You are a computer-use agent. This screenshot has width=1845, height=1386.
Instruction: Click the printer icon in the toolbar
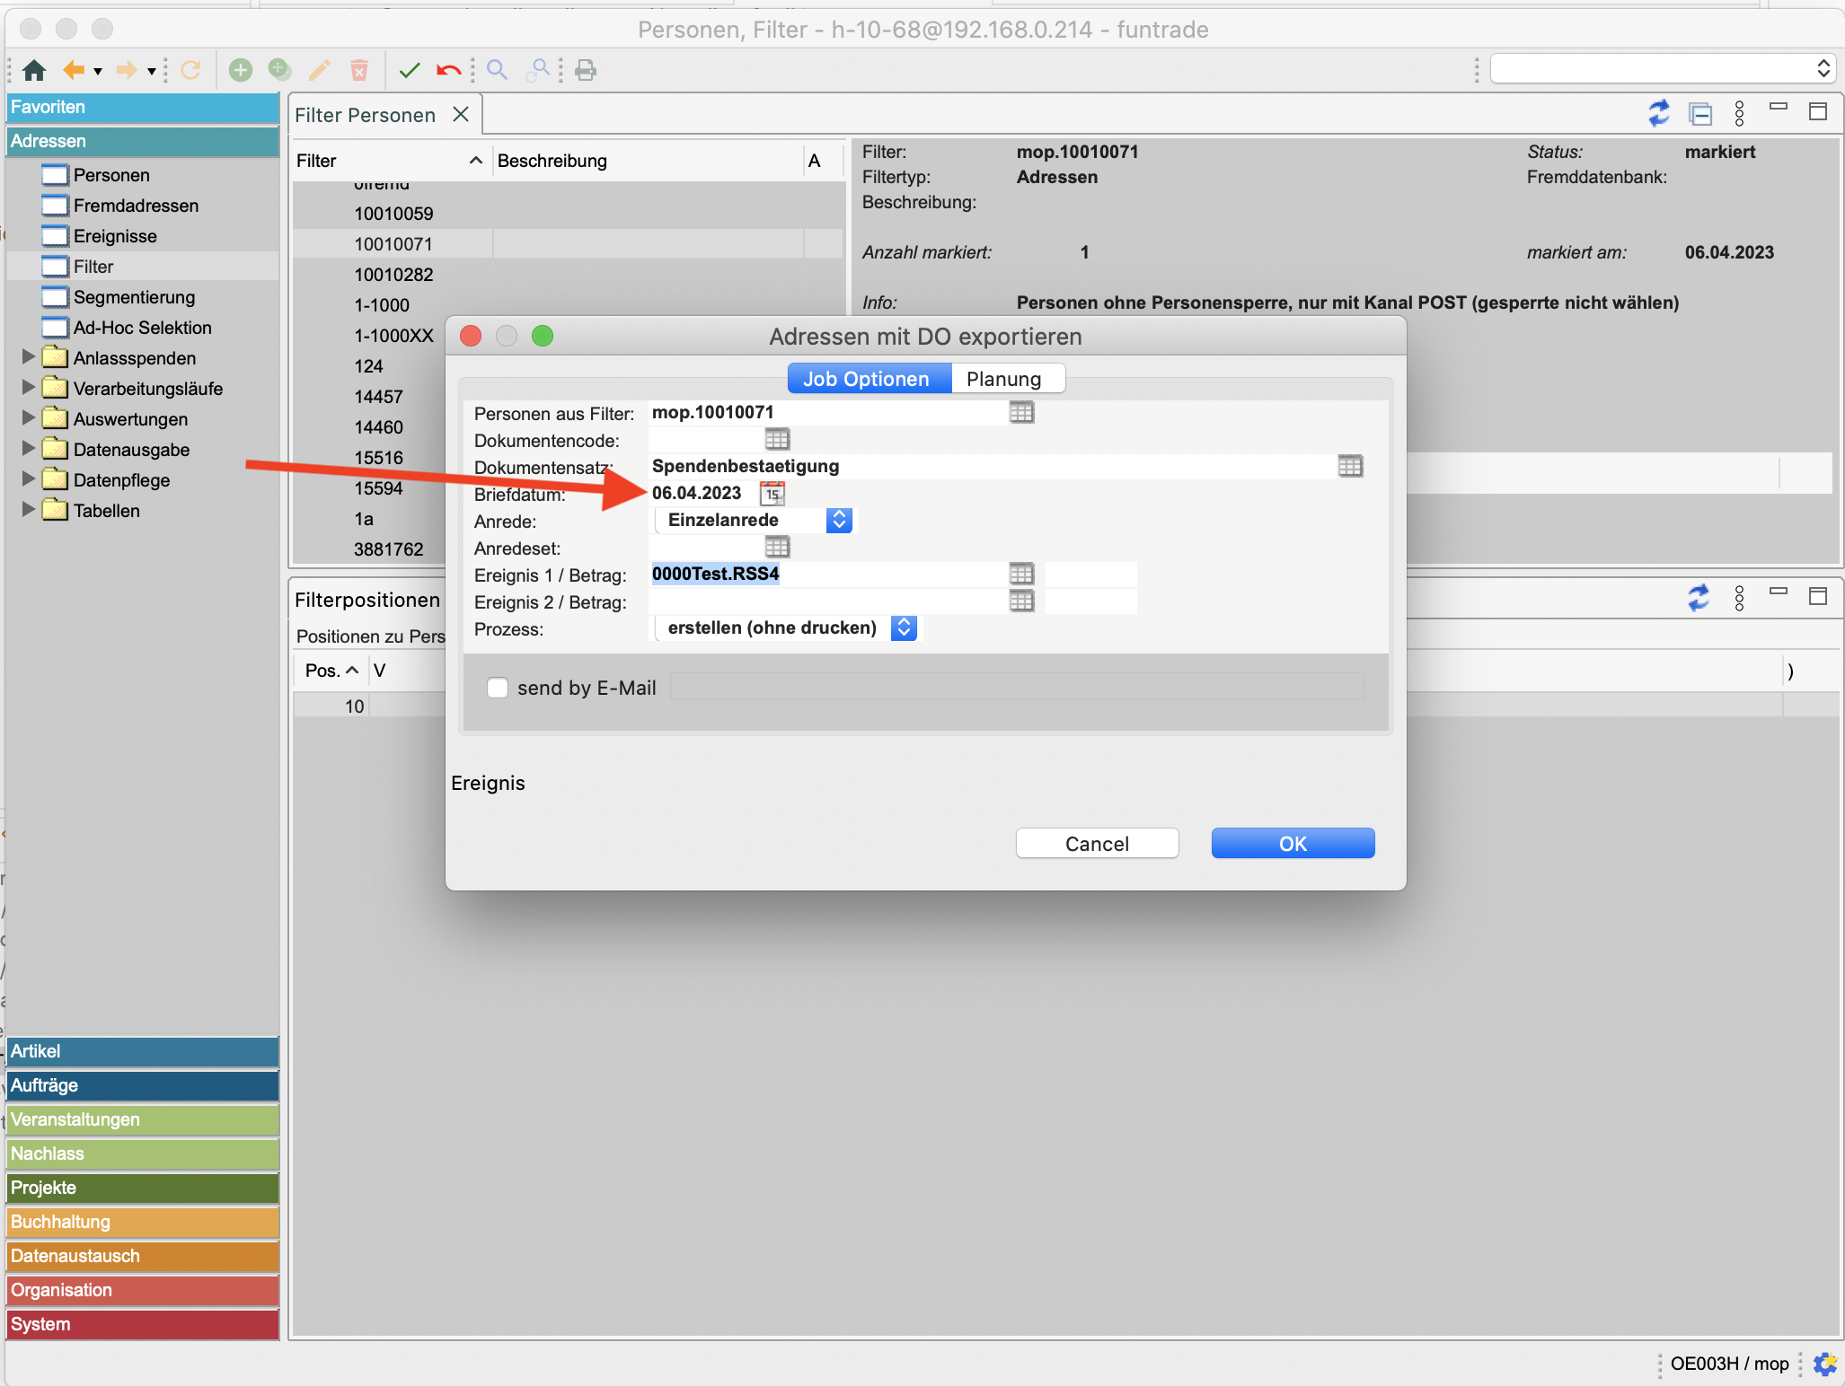(586, 70)
